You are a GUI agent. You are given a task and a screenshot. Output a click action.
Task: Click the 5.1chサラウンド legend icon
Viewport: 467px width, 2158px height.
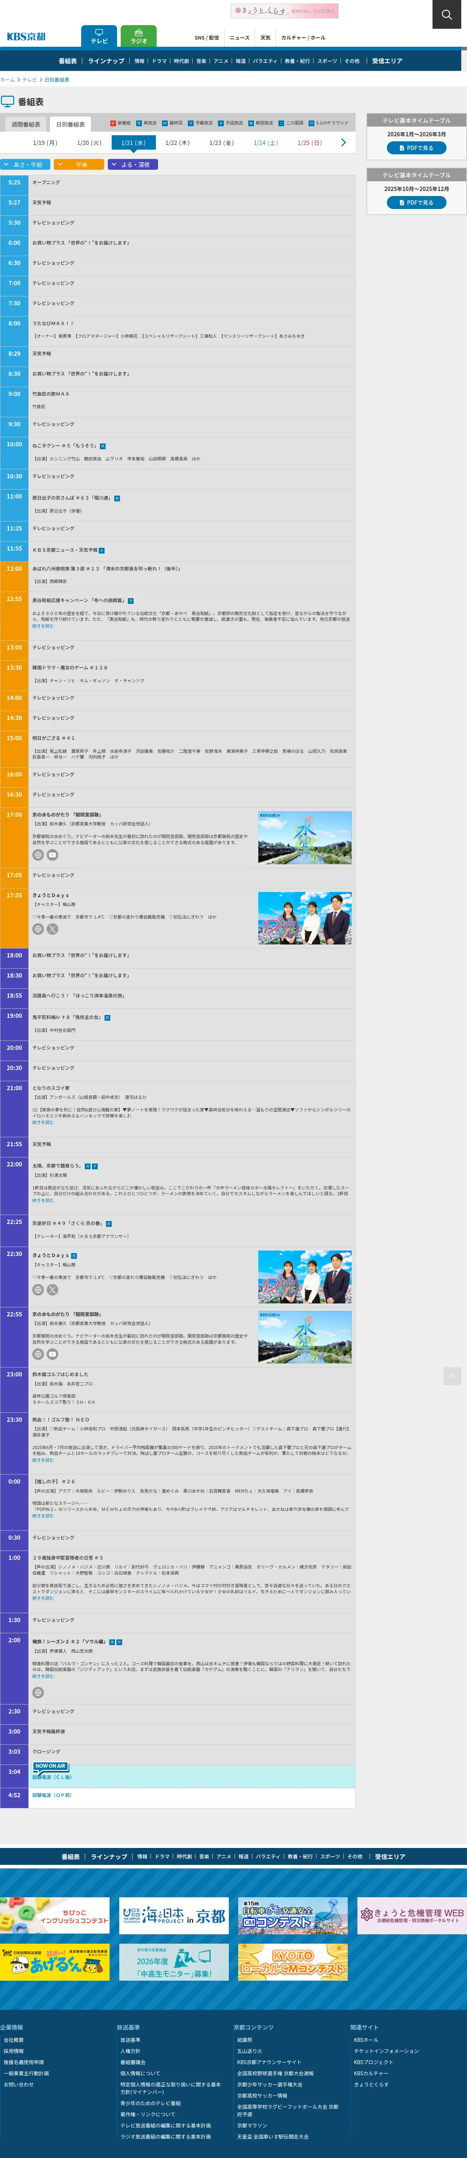tap(311, 123)
